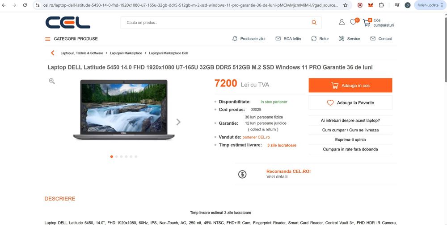Click the laptop product image thumbnail

[x=124, y=110]
